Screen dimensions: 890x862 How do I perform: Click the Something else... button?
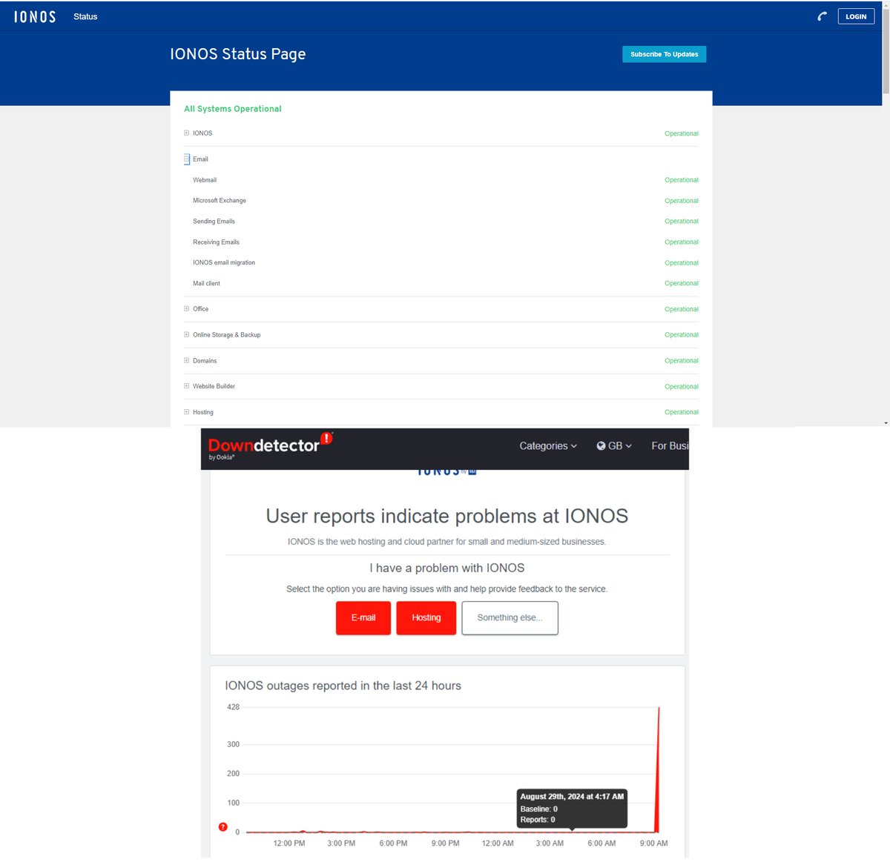click(510, 617)
